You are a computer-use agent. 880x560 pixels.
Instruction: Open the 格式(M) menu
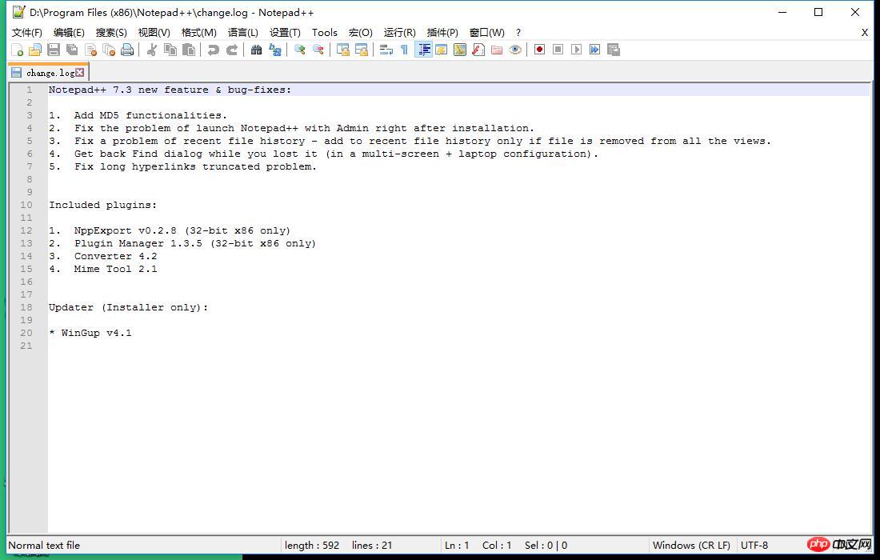198,33
